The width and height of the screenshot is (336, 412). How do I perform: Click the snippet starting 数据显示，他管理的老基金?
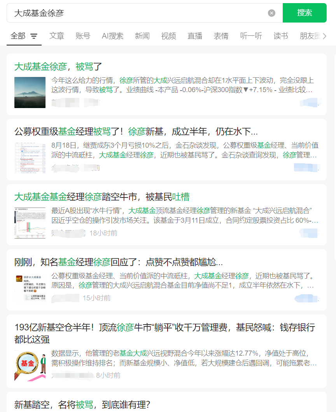tap(184, 358)
